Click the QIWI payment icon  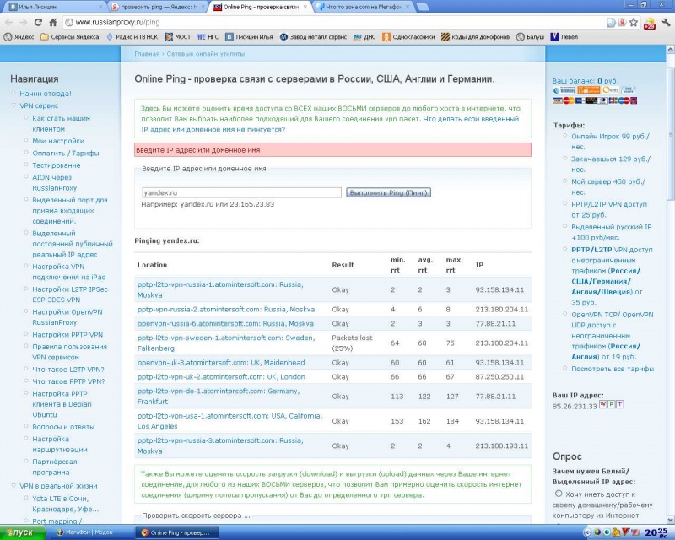click(x=610, y=90)
